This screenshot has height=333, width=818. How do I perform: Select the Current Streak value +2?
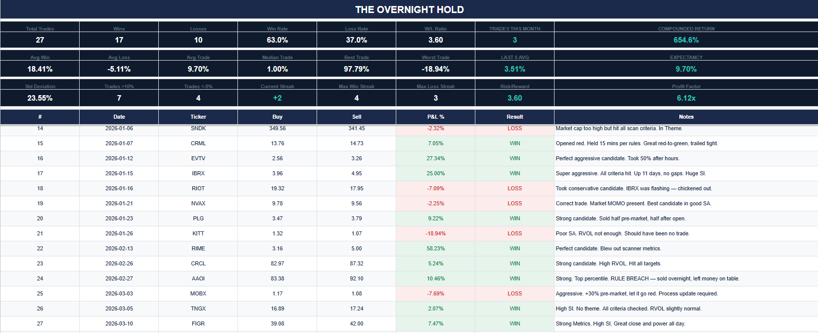pos(277,98)
